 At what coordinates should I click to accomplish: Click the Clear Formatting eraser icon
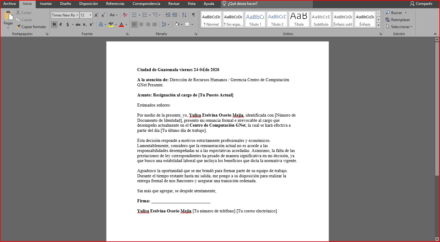[x=125, y=15]
